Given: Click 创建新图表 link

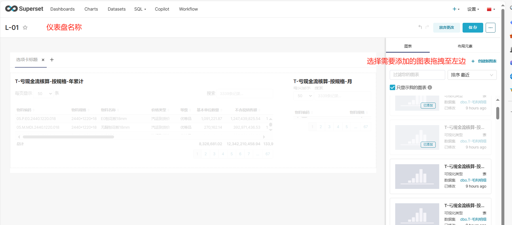Looking at the screenshot, I should 484,61.
